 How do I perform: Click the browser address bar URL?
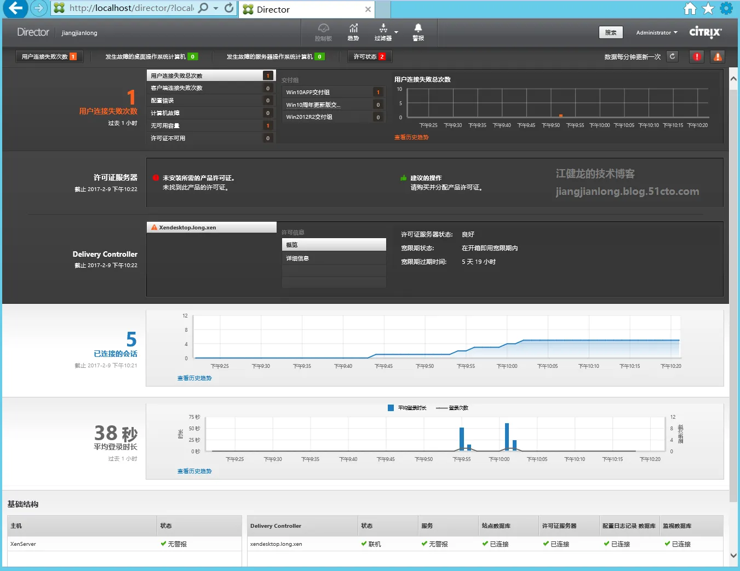(x=131, y=8)
